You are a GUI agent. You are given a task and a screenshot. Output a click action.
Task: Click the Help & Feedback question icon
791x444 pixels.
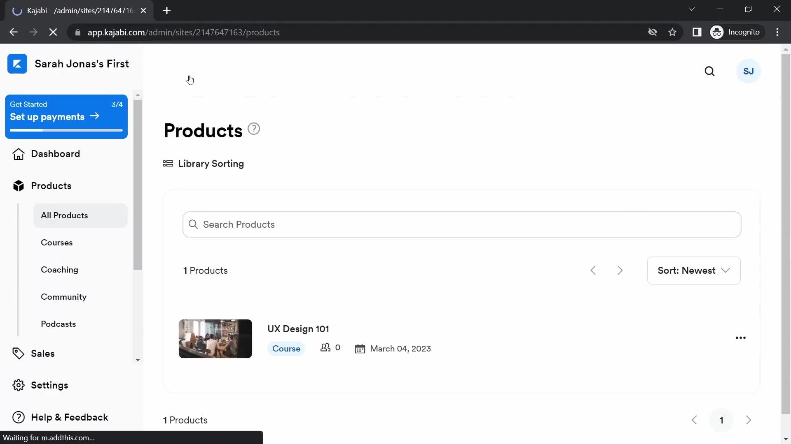[18, 417]
